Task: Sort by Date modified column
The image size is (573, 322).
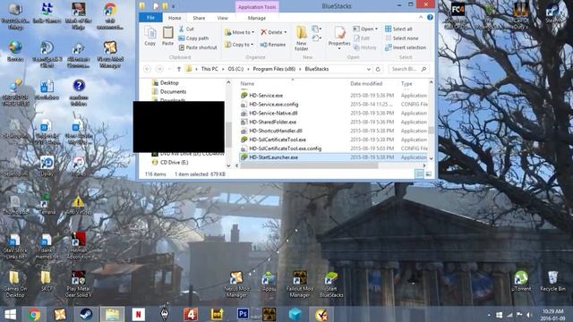Action: (x=366, y=83)
